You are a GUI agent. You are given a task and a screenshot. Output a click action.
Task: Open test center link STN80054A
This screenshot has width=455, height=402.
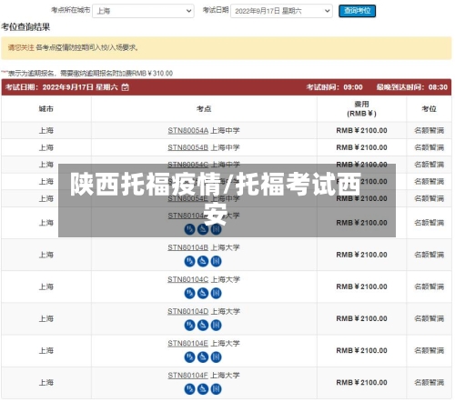click(x=187, y=131)
